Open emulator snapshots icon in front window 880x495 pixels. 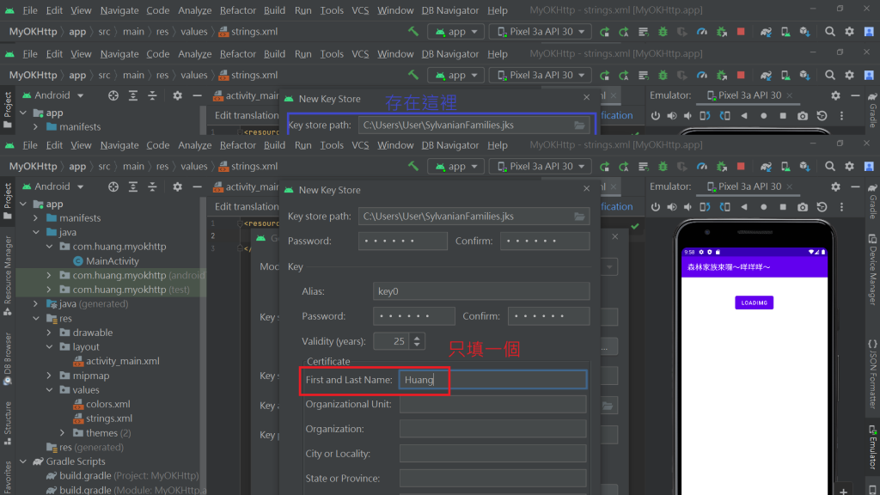(x=822, y=207)
